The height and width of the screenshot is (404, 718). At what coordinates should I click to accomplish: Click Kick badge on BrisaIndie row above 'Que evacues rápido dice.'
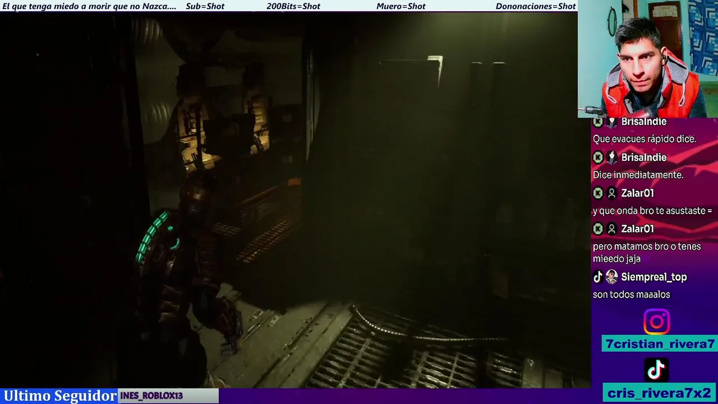click(598, 122)
